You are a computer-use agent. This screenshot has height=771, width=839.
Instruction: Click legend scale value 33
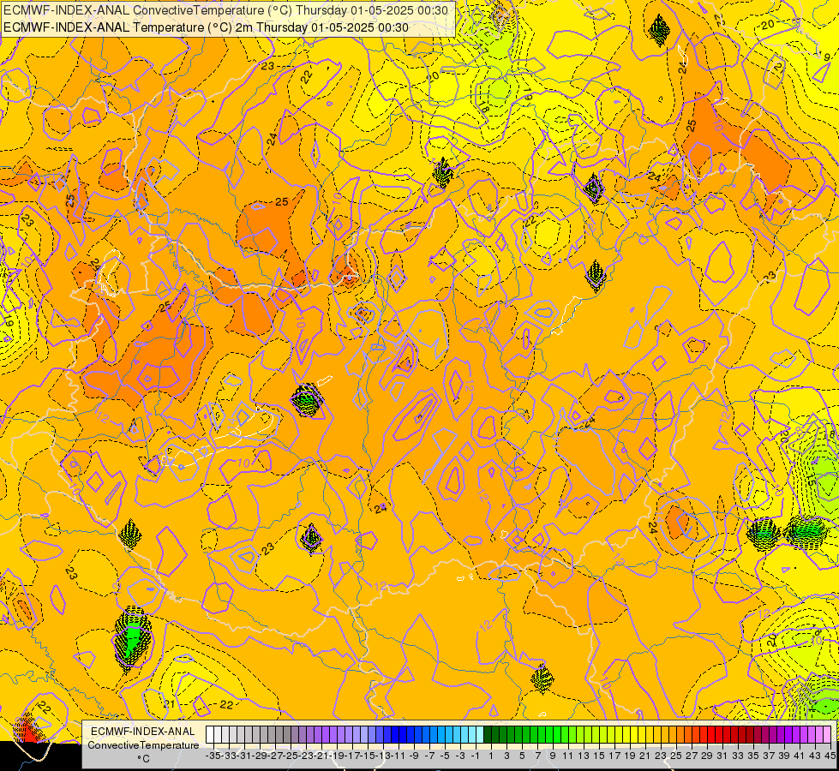738,756
